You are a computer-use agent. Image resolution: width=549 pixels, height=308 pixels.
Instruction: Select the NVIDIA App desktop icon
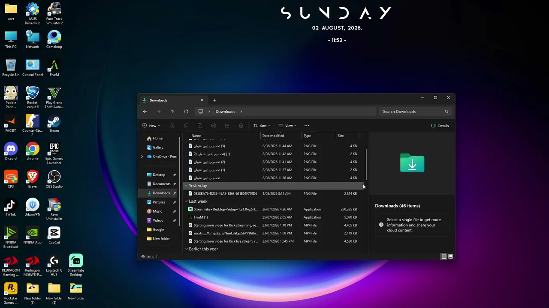coord(33,235)
